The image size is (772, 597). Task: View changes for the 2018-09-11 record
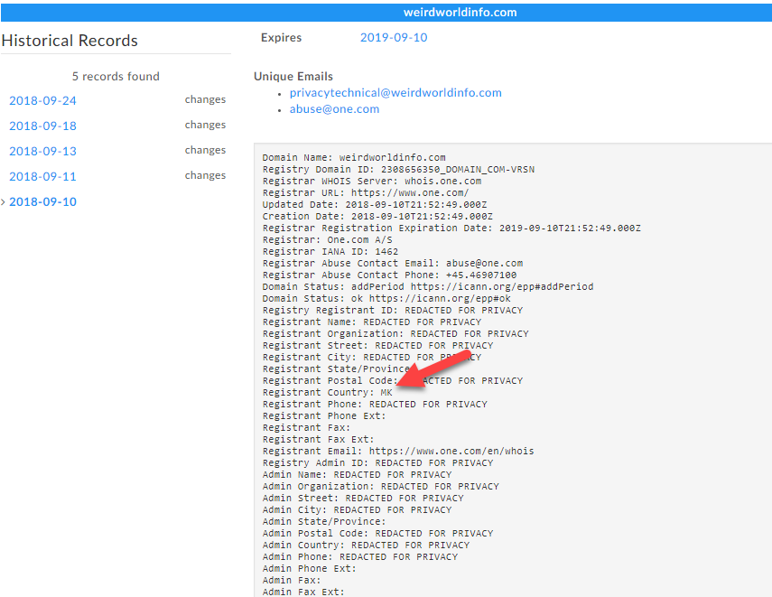point(205,175)
